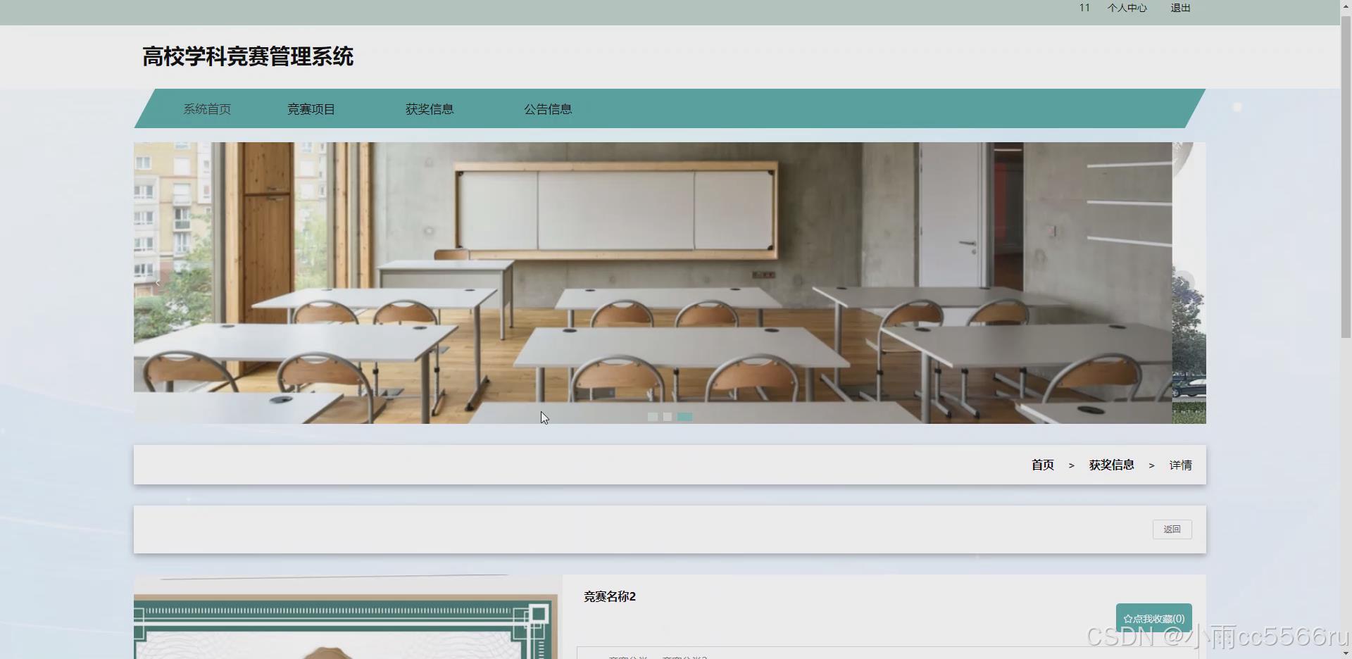This screenshot has height=659, width=1352.
Task: Click the username 11 in the top bar
Action: click(x=1084, y=8)
